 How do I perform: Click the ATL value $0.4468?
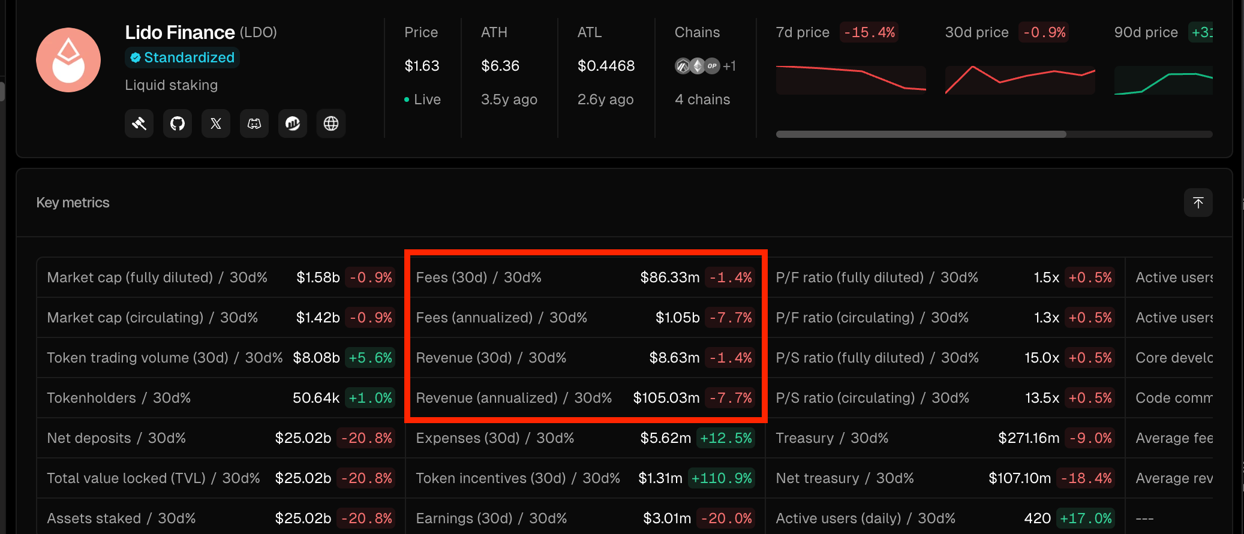606,66
